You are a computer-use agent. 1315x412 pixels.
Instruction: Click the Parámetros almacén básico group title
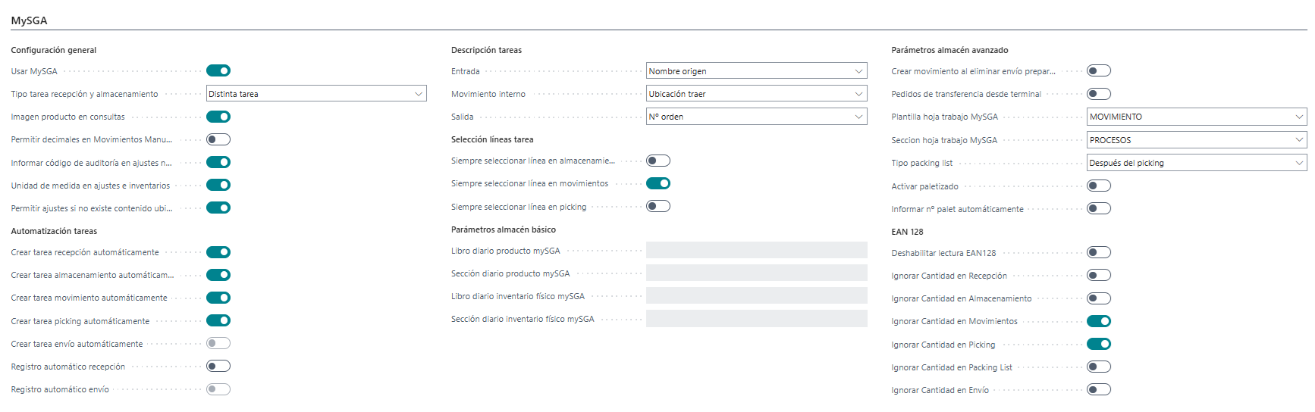pos(504,229)
